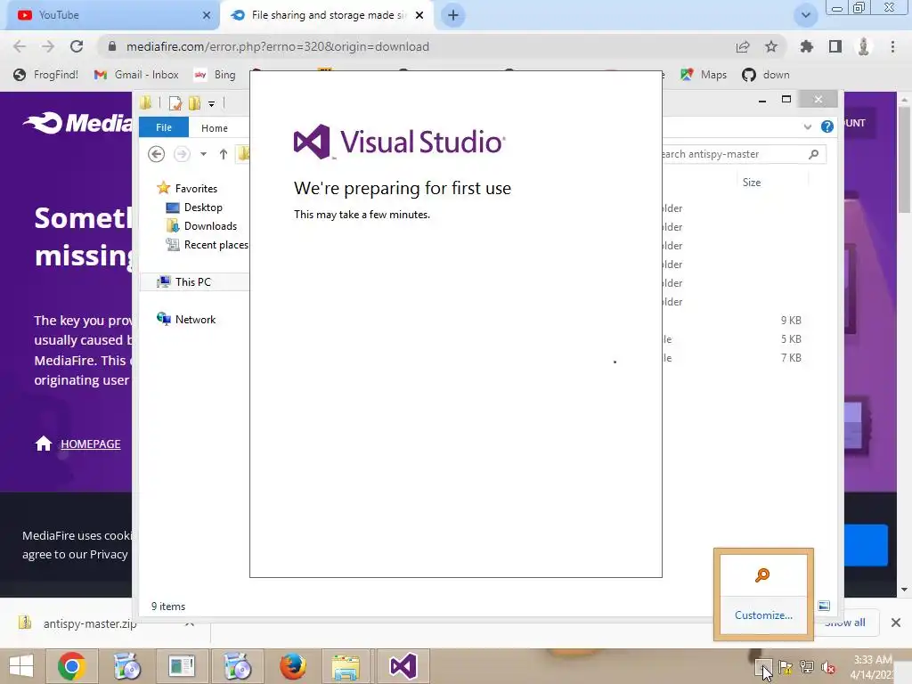Click the MediaFire logo
This screenshot has width=912, height=684.
coord(77,123)
